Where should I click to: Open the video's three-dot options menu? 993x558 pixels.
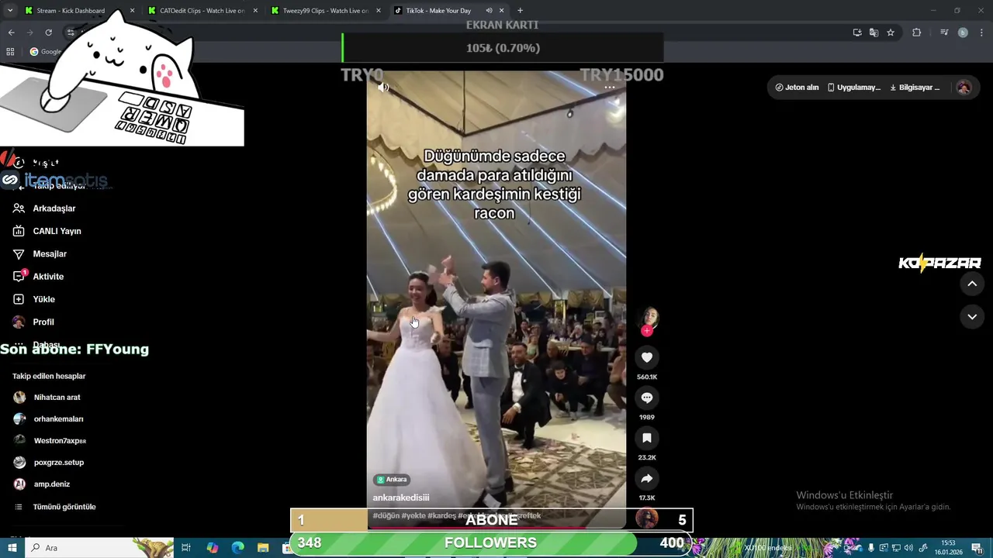(610, 88)
